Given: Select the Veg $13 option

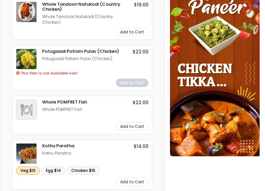Looking at the screenshot, I should click(28, 171).
